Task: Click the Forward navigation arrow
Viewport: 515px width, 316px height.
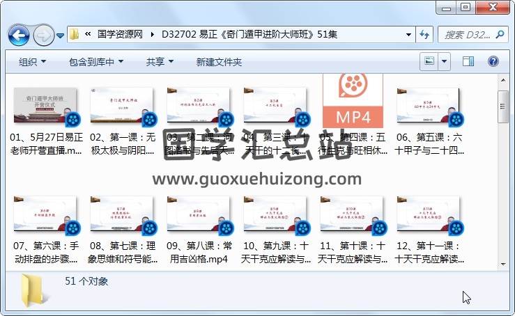Action: click(x=43, y=35)
